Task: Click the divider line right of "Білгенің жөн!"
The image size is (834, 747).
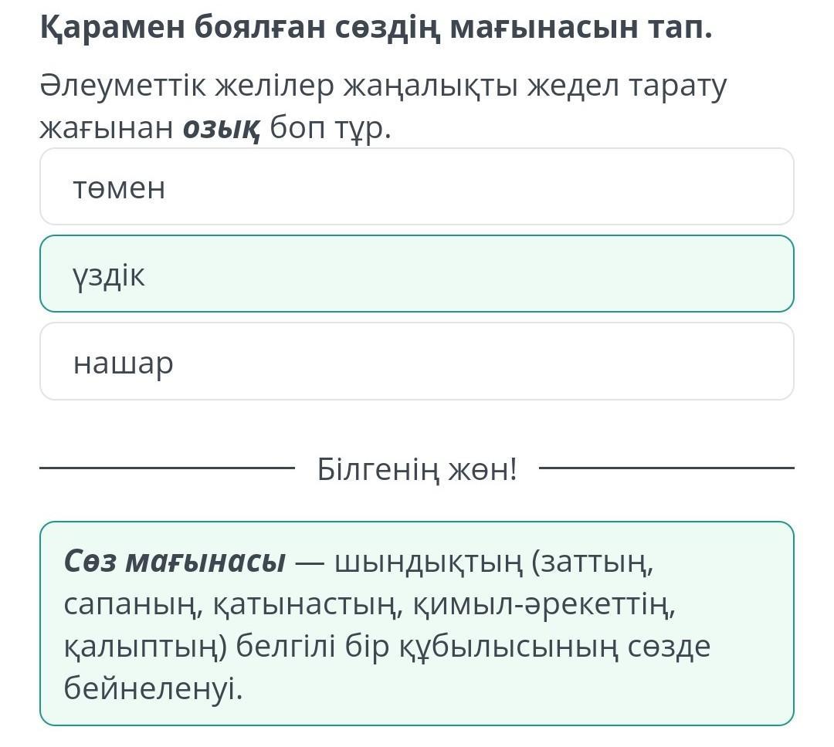Action: [x=666, y=468]
